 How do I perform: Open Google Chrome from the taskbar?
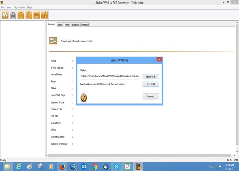pyautogui.click(x=95, y=167)
